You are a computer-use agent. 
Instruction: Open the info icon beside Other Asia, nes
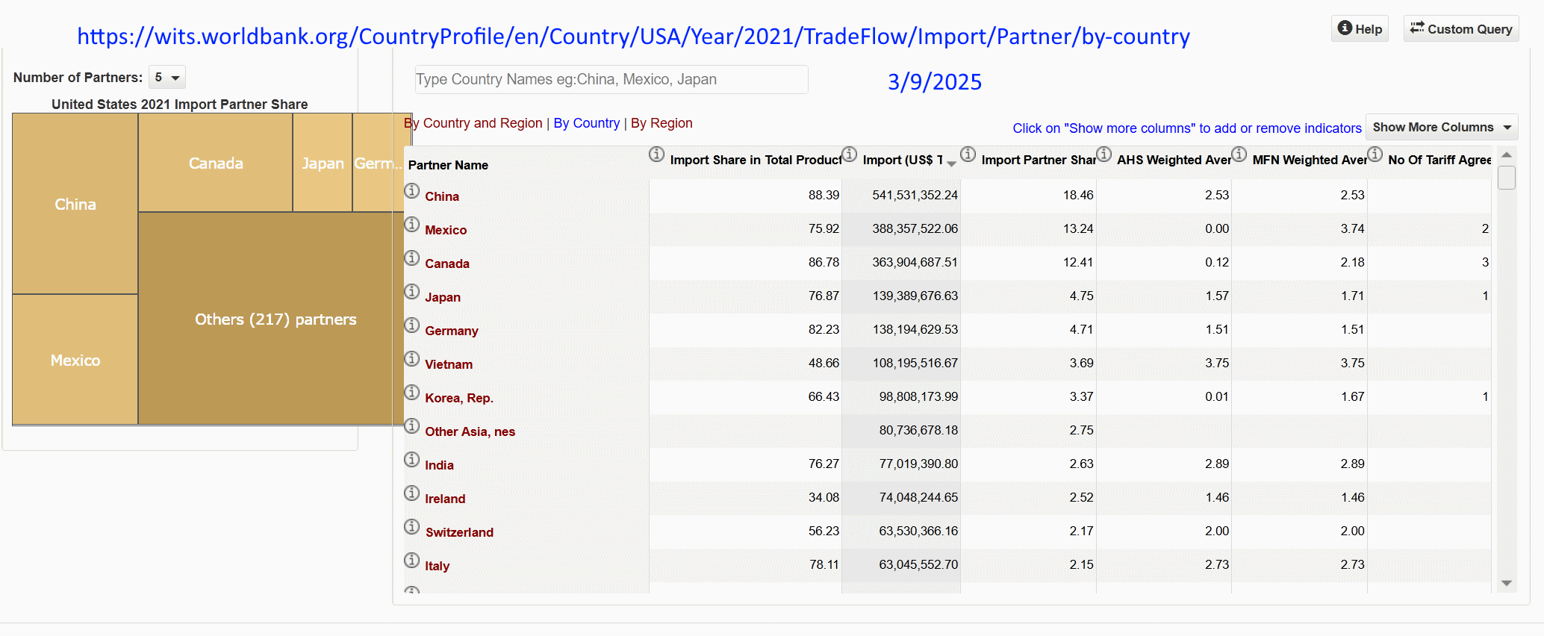[411, 426]
